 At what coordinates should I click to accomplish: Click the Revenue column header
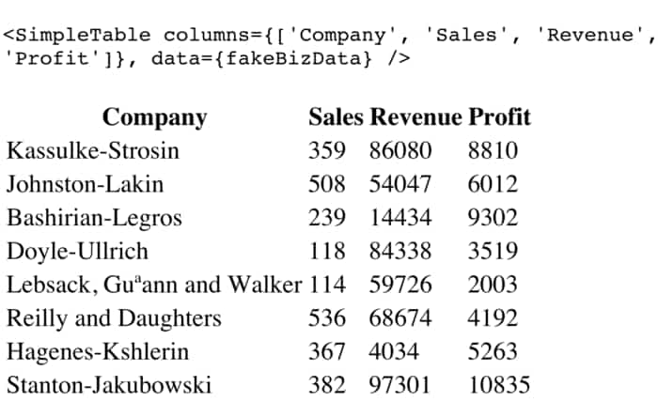(415, 117)
